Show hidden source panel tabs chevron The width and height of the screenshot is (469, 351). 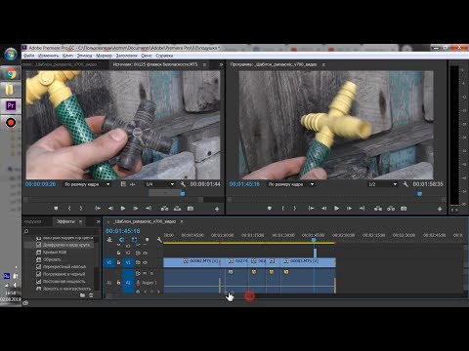pos(221,64)
